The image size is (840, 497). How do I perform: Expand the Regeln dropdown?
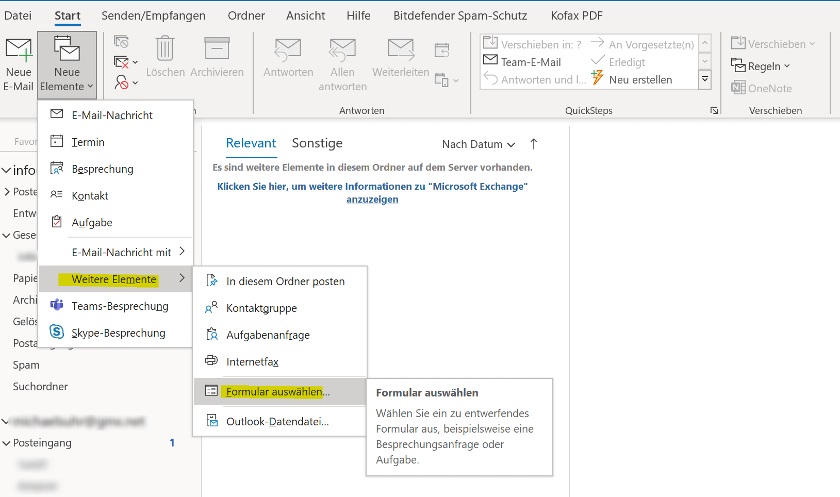(761, 66)
